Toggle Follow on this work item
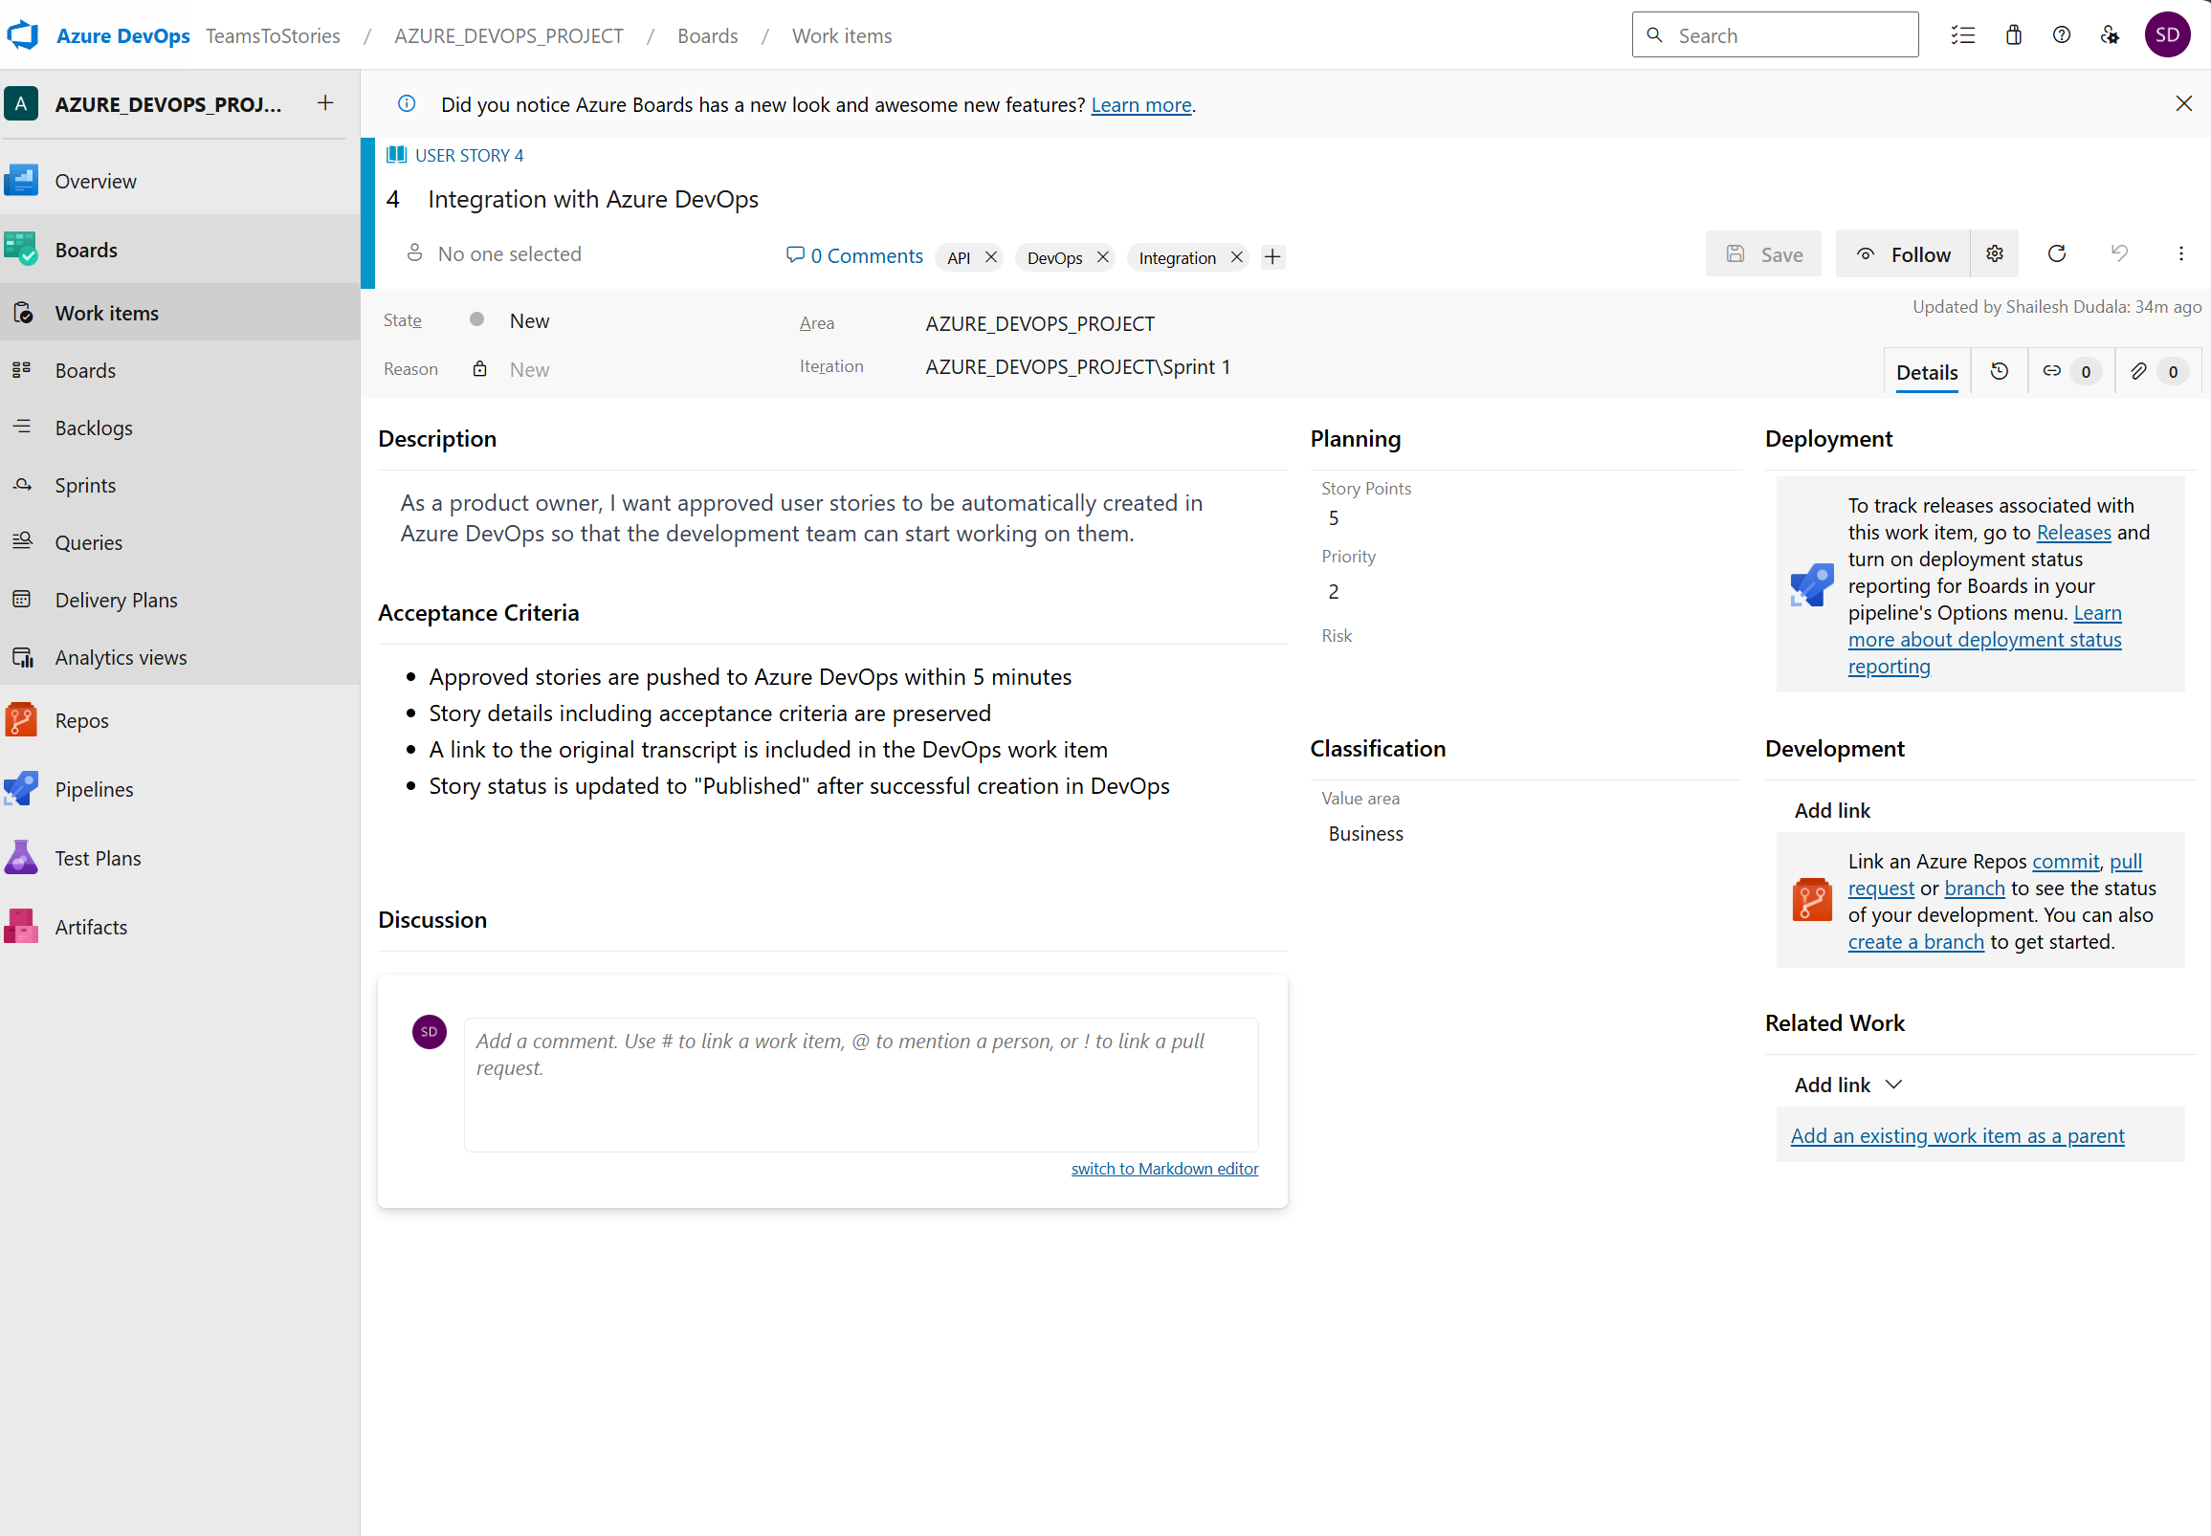2211x1536 pixels. coord(1903,254)
